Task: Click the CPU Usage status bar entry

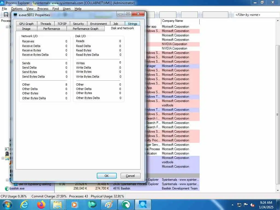Action: [14, 196]
